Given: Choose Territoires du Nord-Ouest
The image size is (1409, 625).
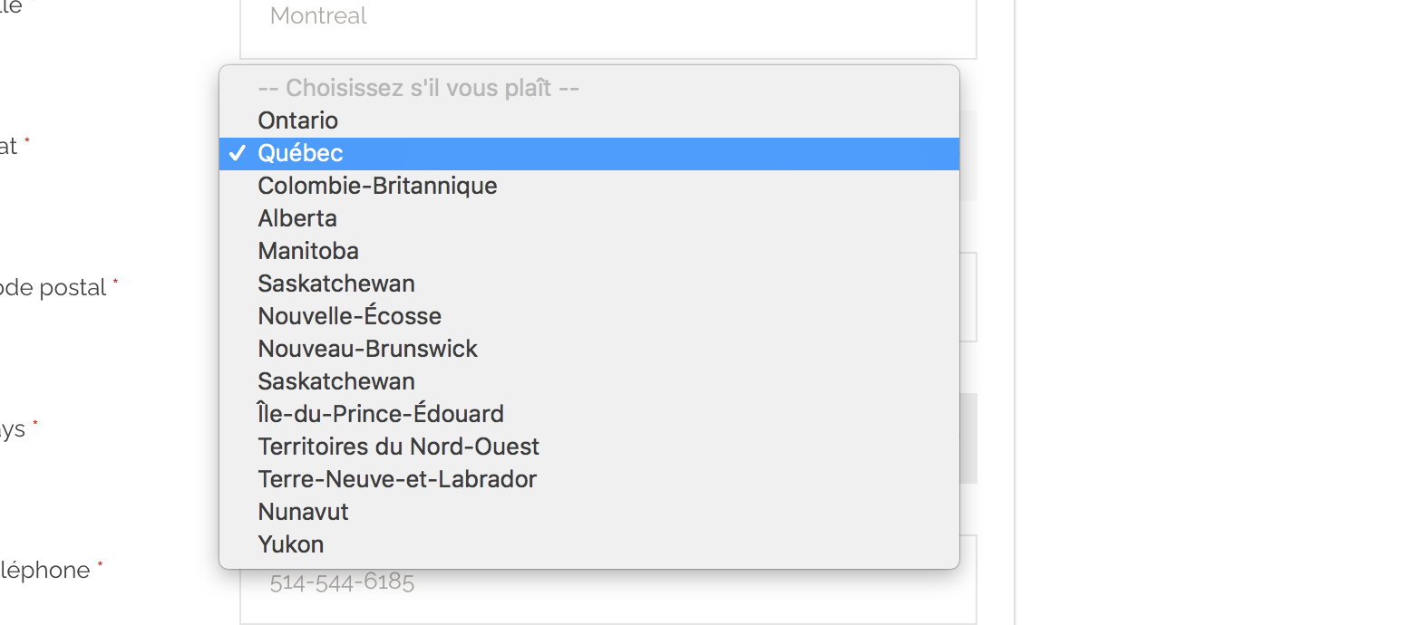Looking at the screenshot, I should tap(589, 447).
